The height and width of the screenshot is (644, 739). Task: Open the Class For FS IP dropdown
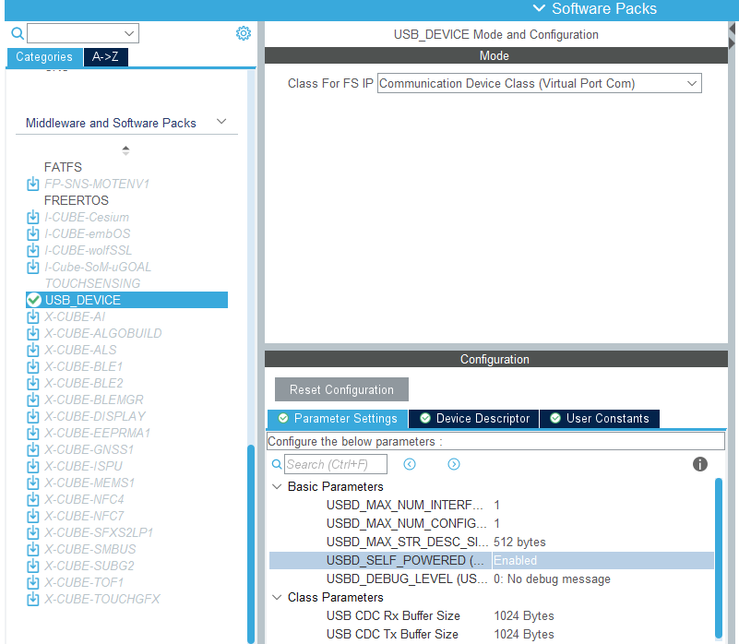click(x=690, y=83)
